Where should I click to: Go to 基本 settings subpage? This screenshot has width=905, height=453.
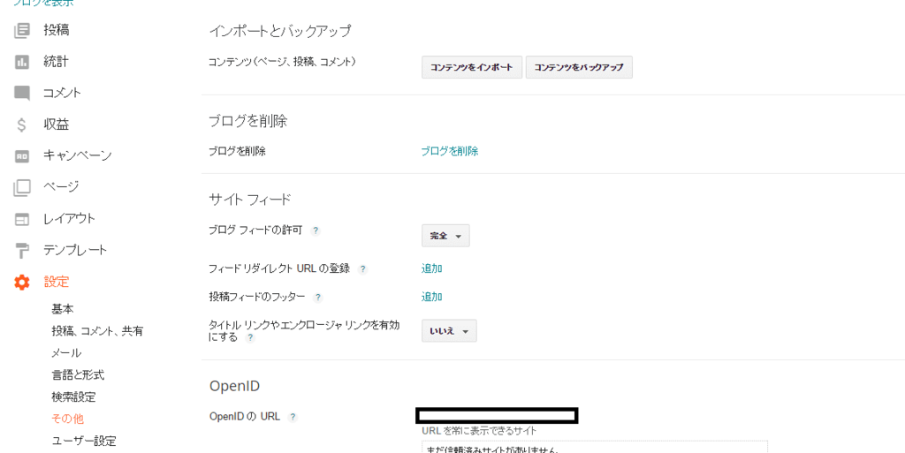(x=63, y=309)
